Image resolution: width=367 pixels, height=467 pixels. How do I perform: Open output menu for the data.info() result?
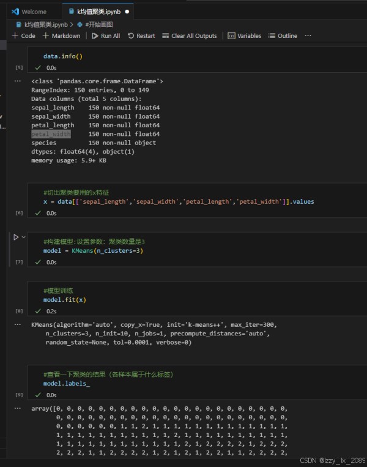tap(18, 81)
